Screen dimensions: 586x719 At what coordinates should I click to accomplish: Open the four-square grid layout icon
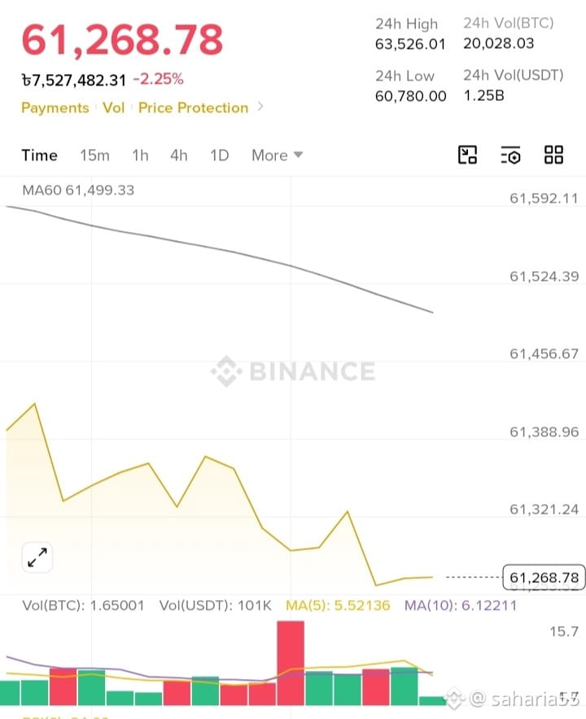tap(553, 155)
